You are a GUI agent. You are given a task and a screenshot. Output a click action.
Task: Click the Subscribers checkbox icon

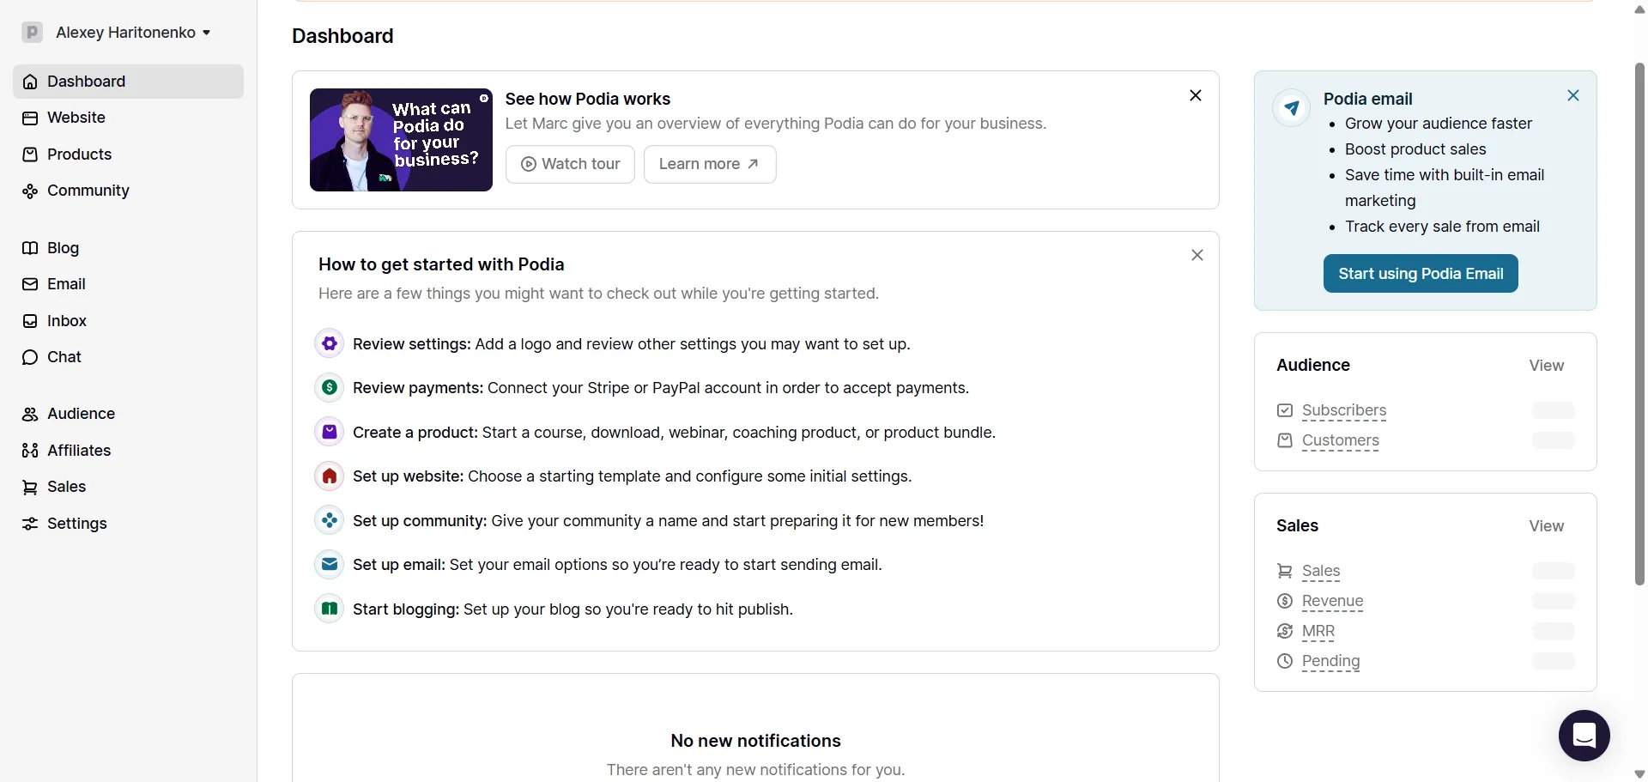tap(1285, 410)
